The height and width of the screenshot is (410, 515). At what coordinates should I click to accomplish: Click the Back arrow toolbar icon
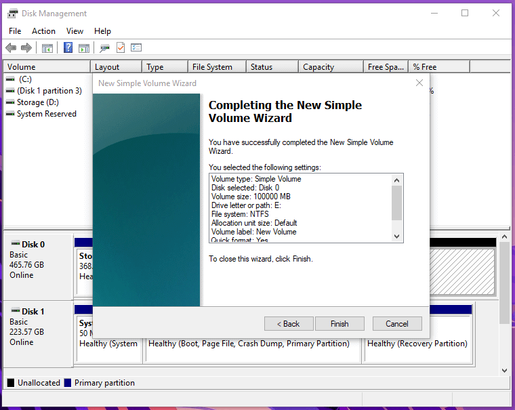(x=11, y=47)
